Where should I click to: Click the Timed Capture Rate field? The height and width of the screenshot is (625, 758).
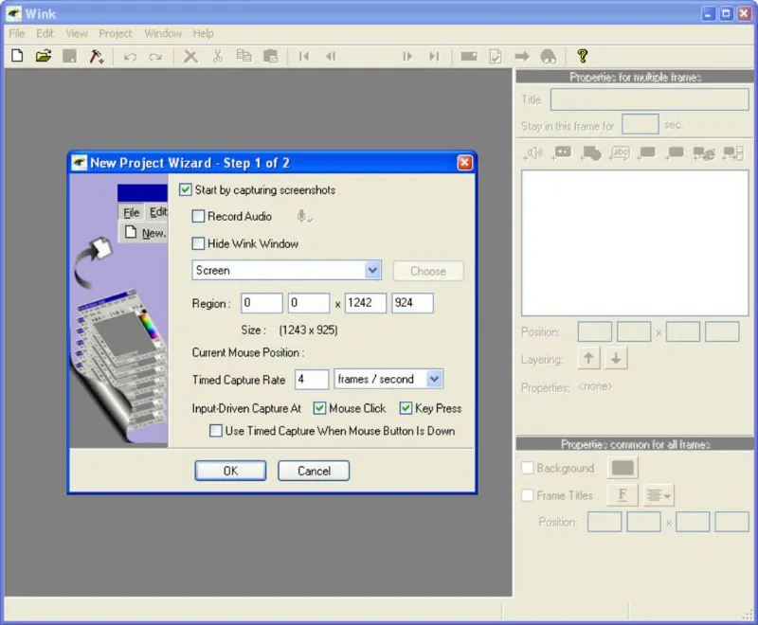click(x=312, y=379)
